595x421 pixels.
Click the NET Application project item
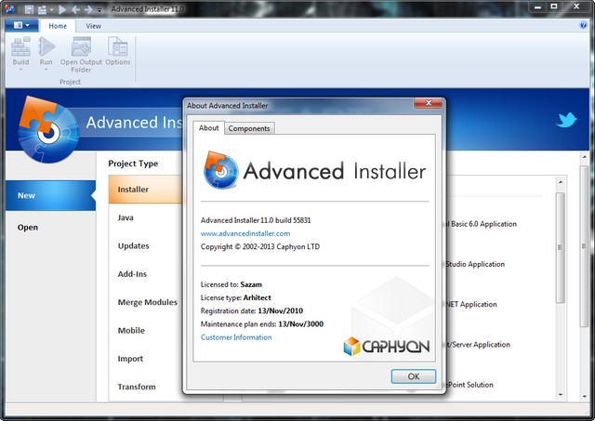point(471,304)
